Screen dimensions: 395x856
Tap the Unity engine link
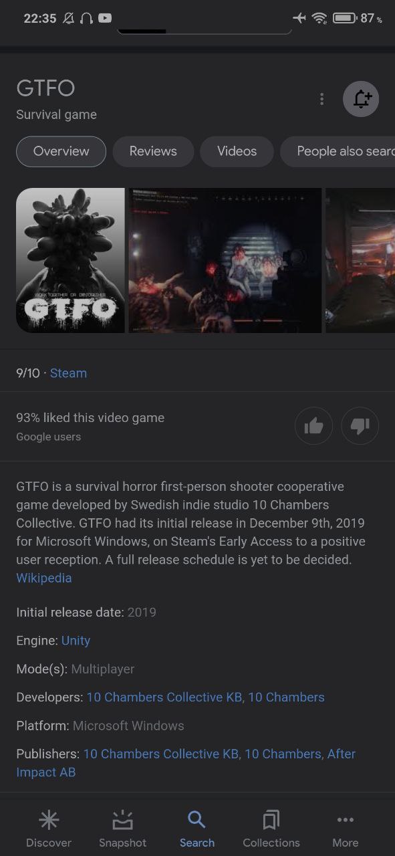point(76,641)
